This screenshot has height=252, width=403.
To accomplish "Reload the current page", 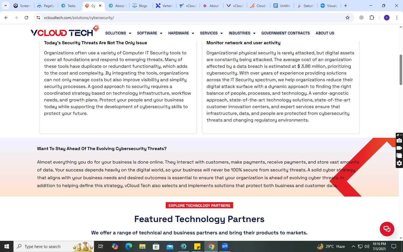I will coord(26,18).
